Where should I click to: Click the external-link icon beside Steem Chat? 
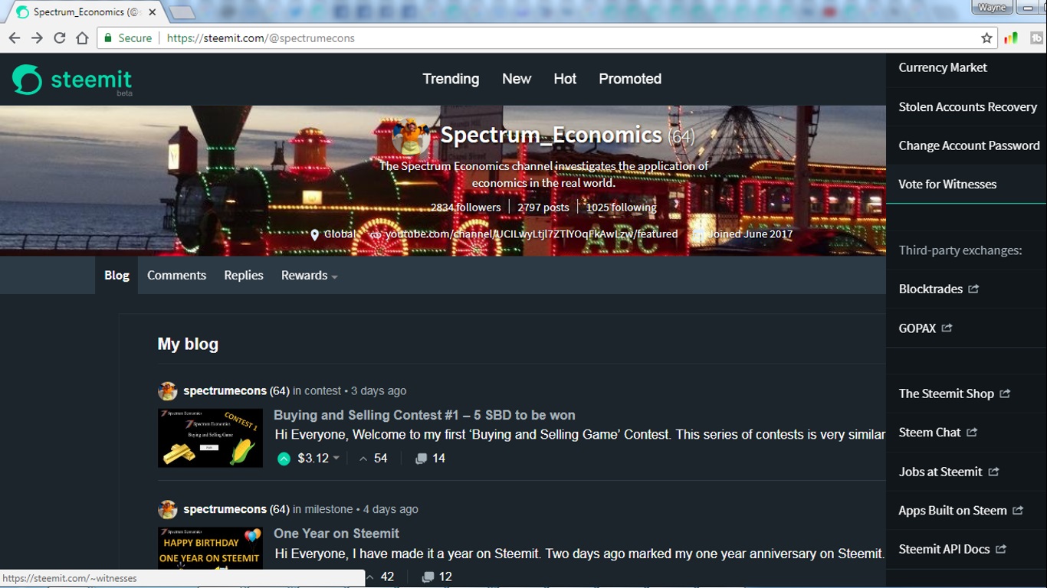tap(972, 433)
